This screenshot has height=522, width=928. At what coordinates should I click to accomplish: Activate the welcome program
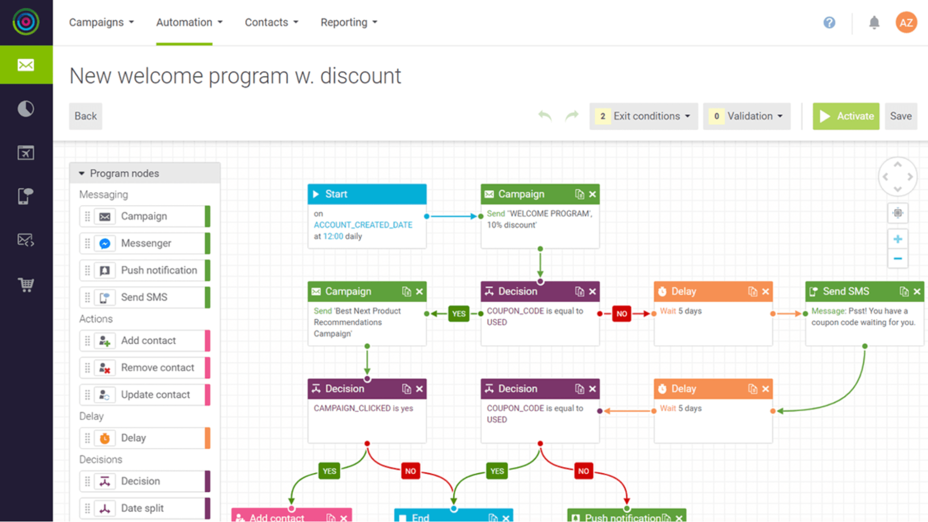(x=846, y=116)
